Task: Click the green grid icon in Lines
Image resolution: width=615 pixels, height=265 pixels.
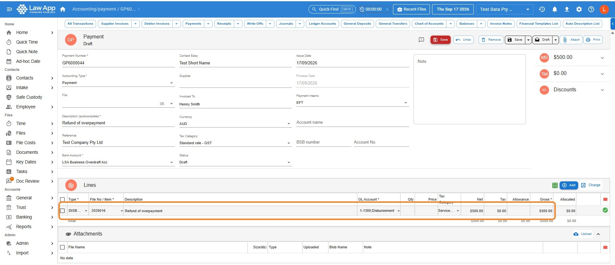Action: pos(555,185)
